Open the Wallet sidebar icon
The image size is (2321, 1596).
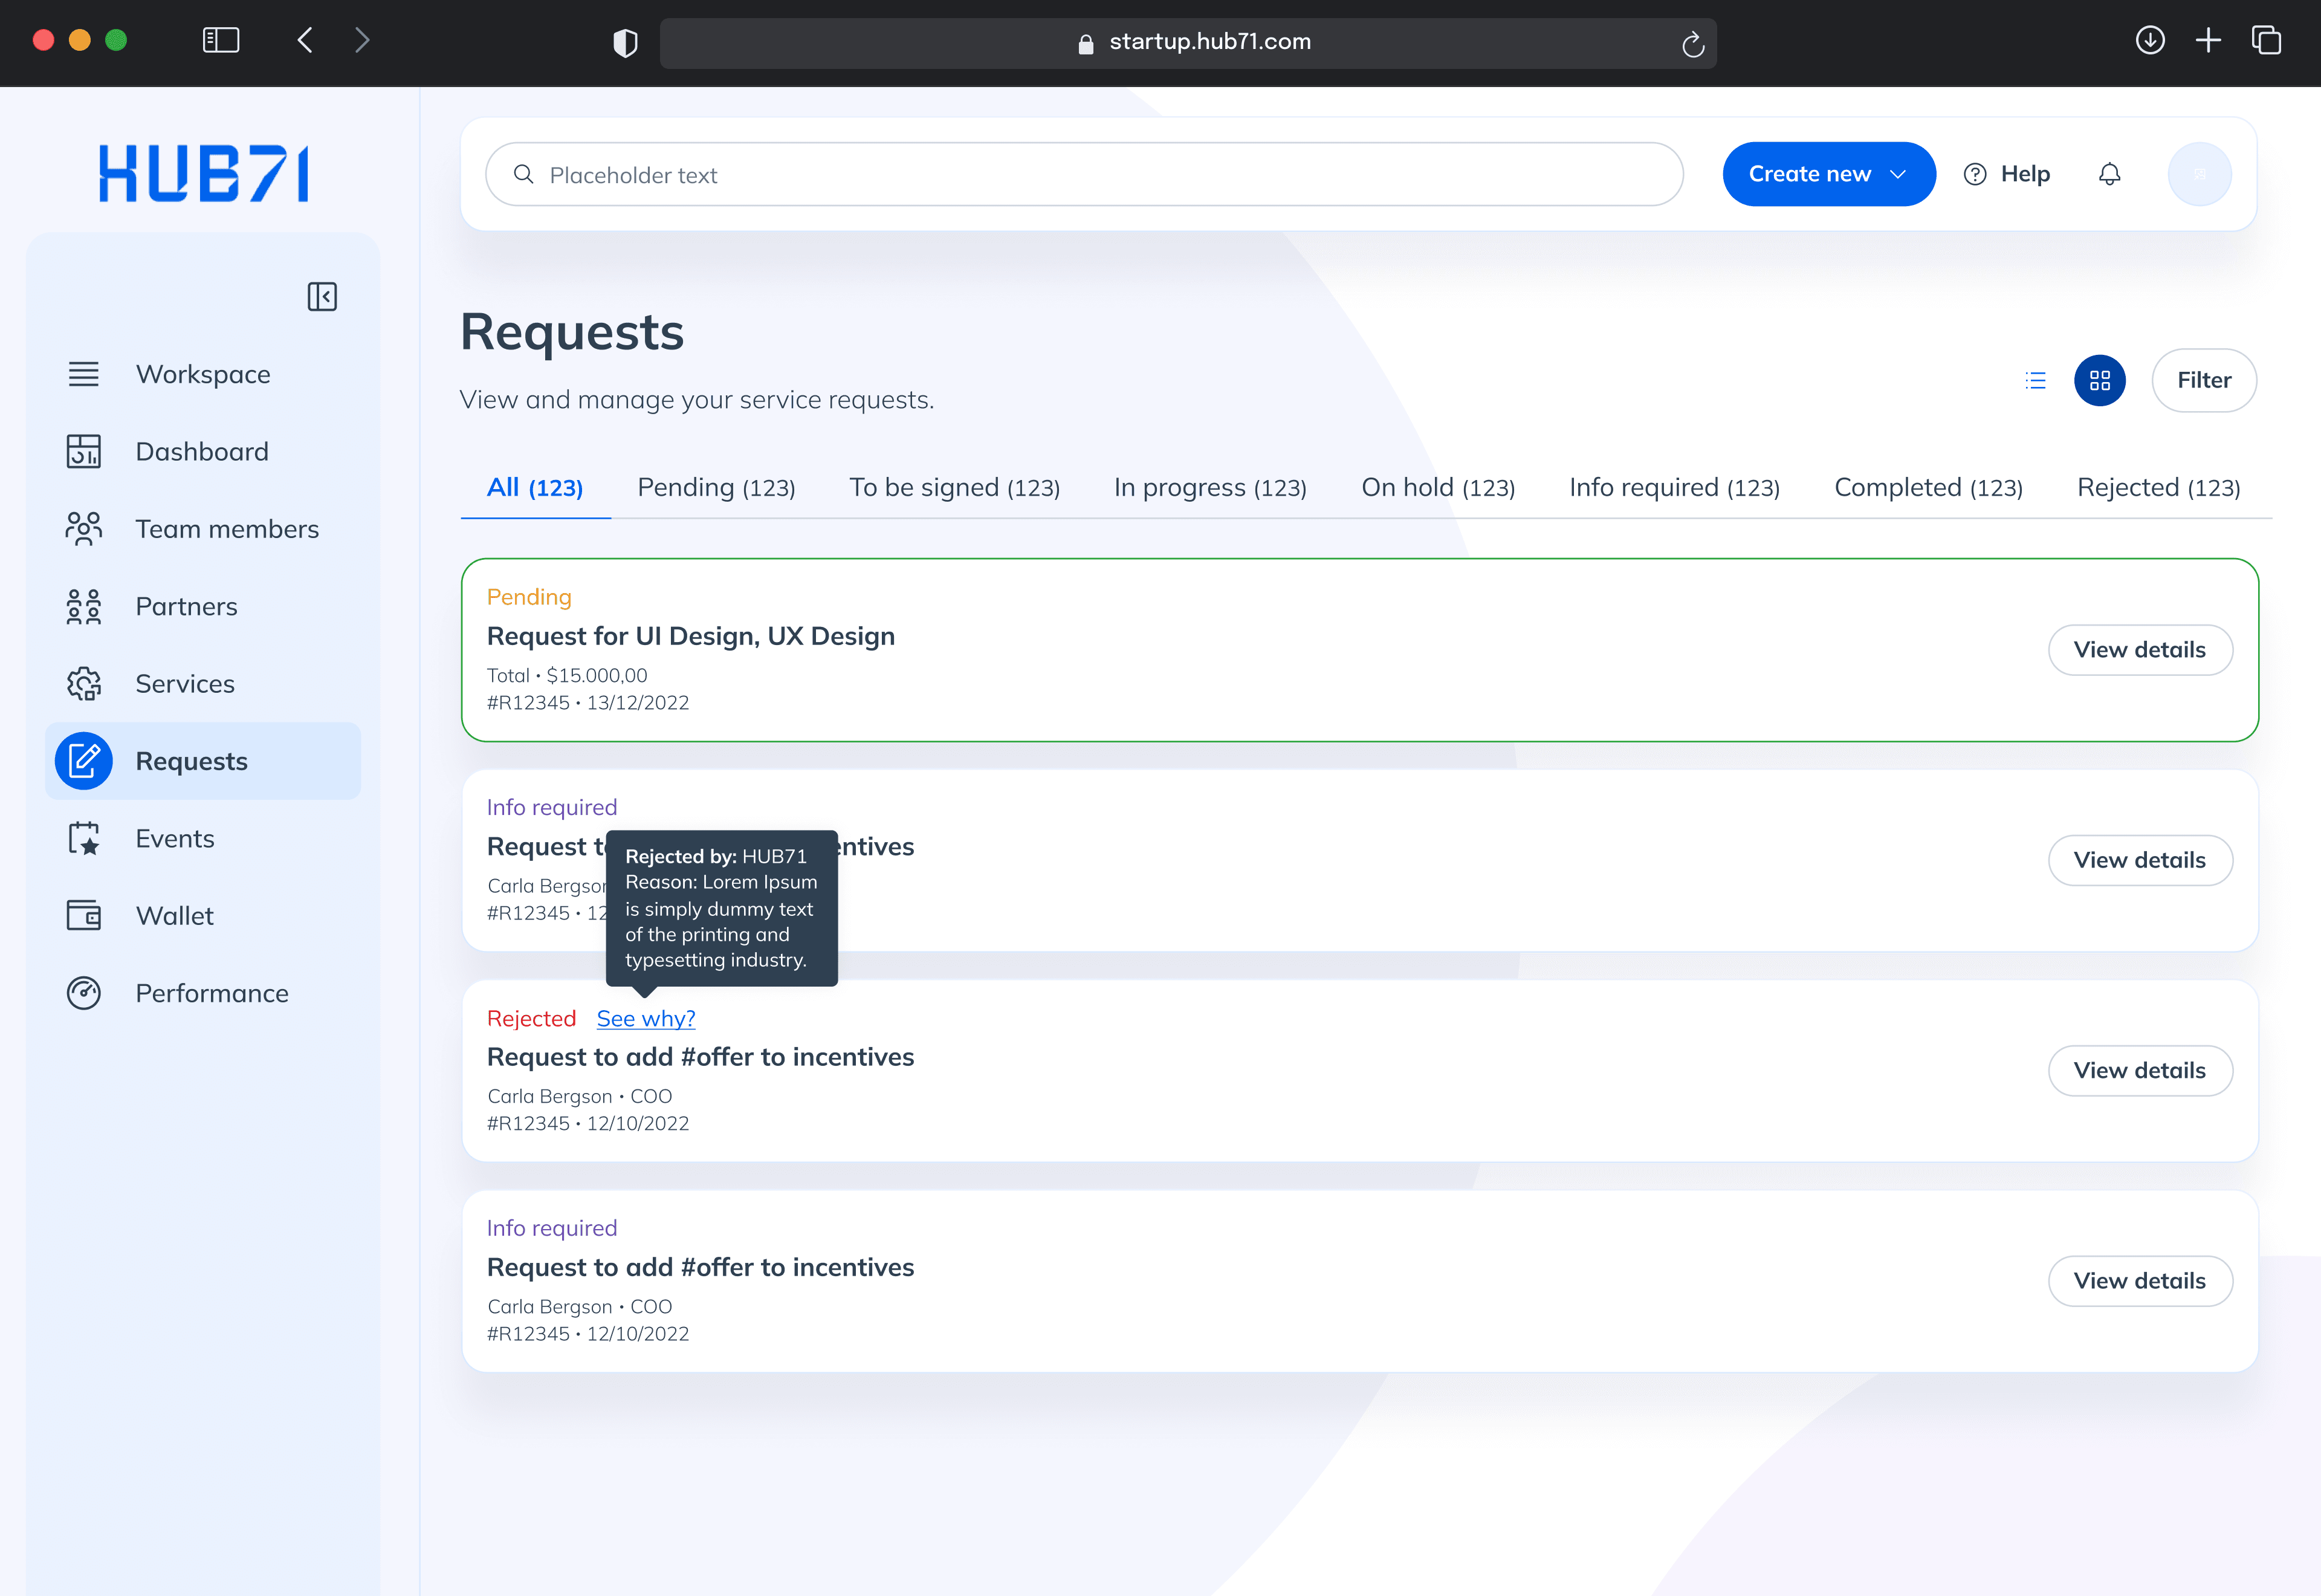coord(84,916)
